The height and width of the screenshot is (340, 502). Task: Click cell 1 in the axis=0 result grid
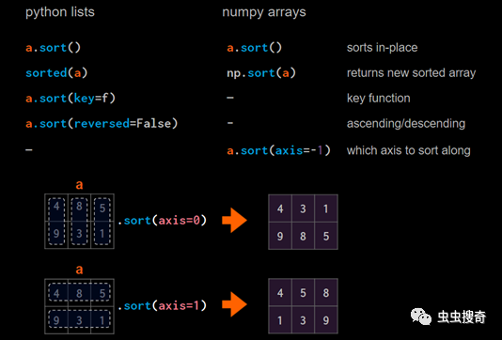point(326,209)
